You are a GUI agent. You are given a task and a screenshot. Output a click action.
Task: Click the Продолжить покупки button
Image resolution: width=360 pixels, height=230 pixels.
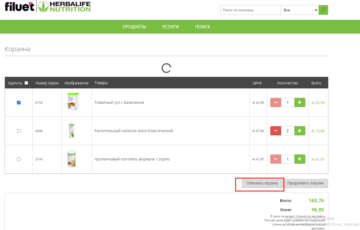(305, 183)
